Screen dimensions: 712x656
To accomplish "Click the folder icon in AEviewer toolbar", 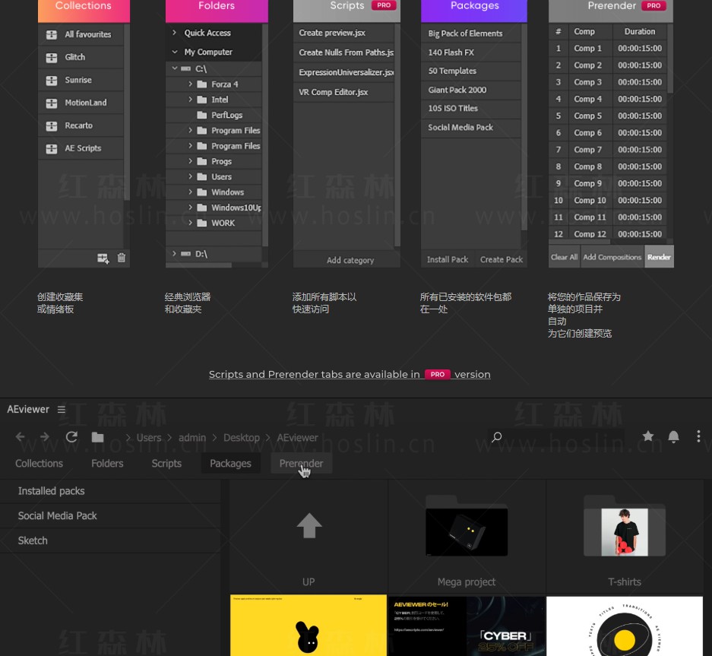I will [x=97, y=437].
